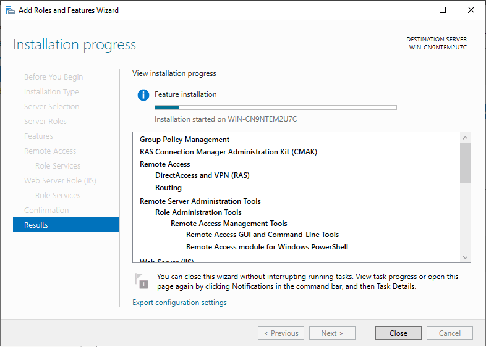Click the up arrow of the feature list scrollbar
The image size is (486, 347).
466,138
